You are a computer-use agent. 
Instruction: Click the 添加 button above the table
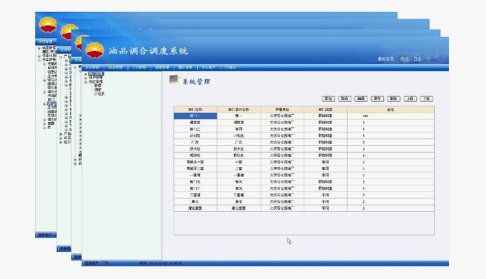[328, 98]
